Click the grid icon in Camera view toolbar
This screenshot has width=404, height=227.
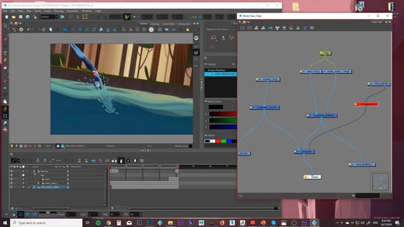(160, 30)
